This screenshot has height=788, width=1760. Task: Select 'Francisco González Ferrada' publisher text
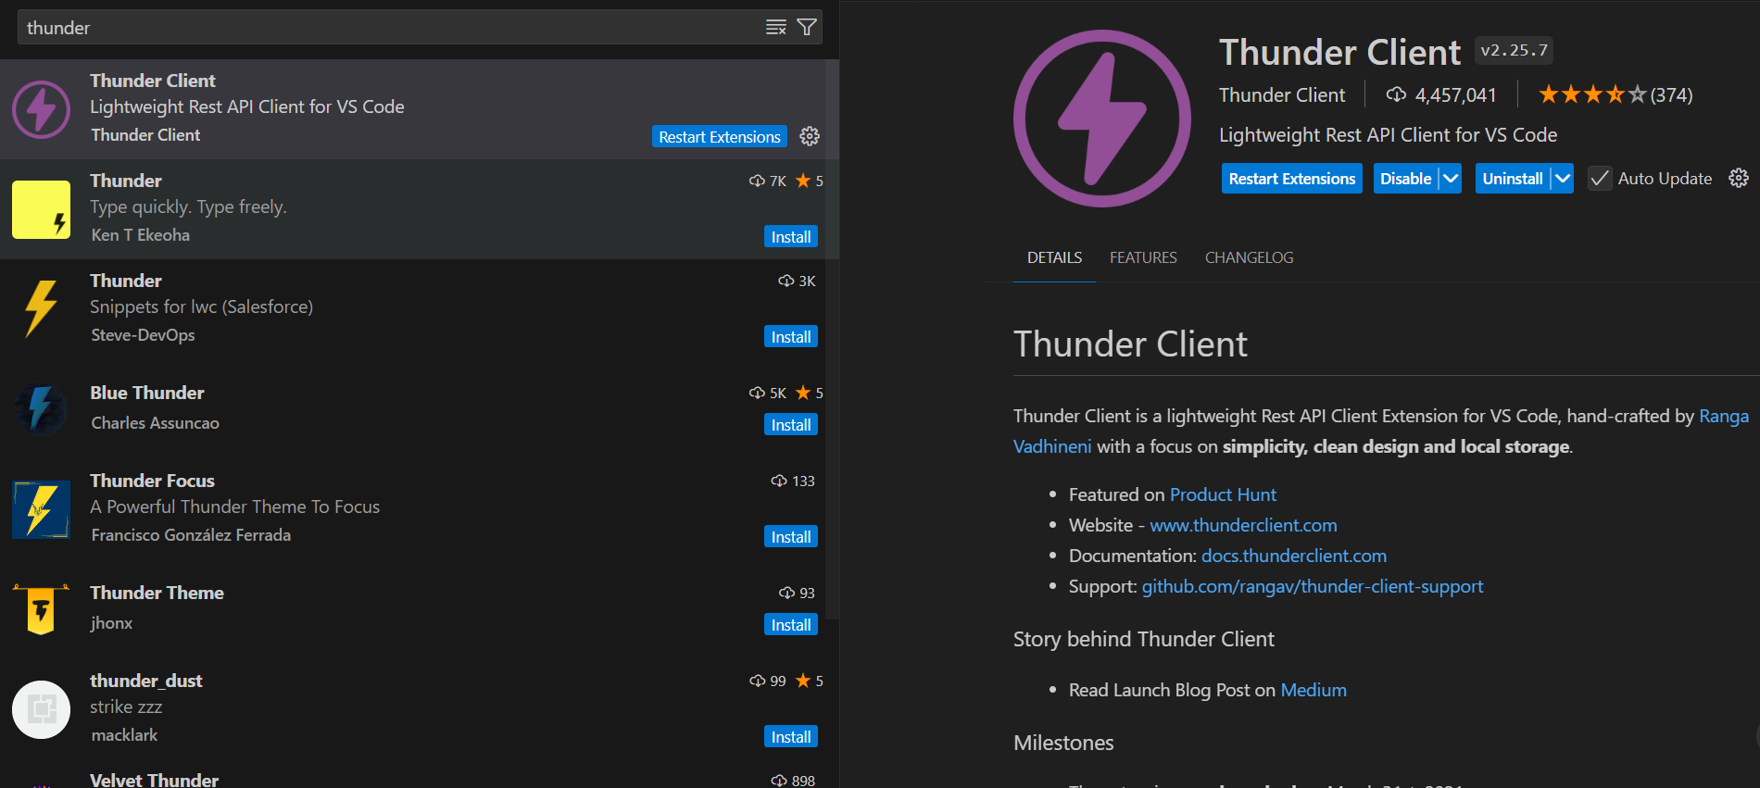click(191, 535)
